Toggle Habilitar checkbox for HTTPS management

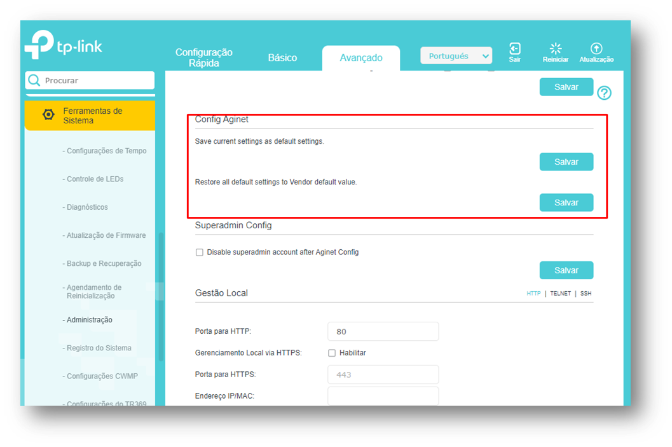(x=332, y=353)
